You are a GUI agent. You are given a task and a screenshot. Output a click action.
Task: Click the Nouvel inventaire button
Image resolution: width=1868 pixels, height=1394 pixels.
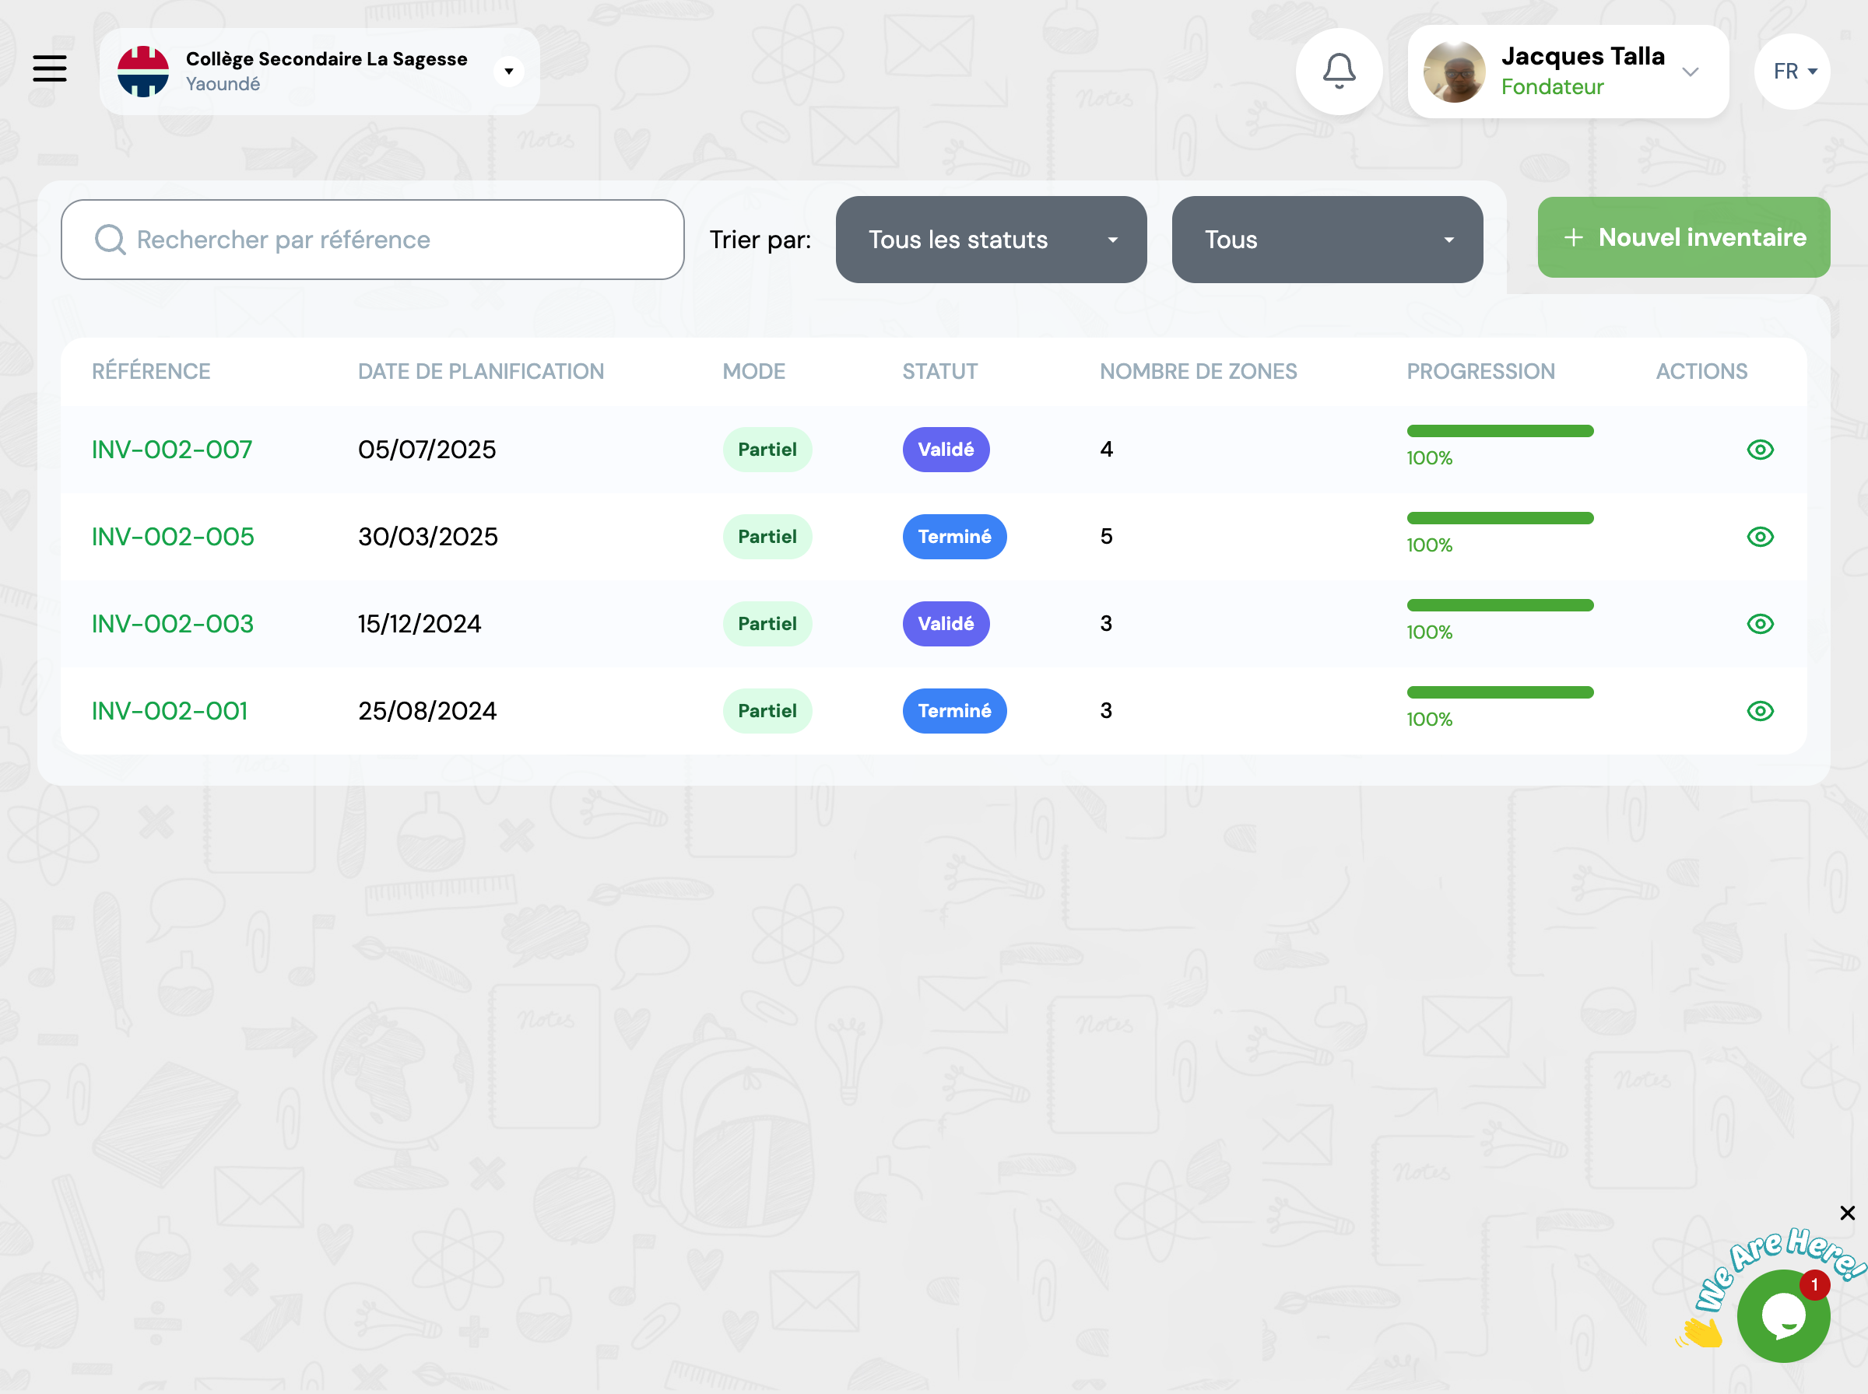[1683, 238]
